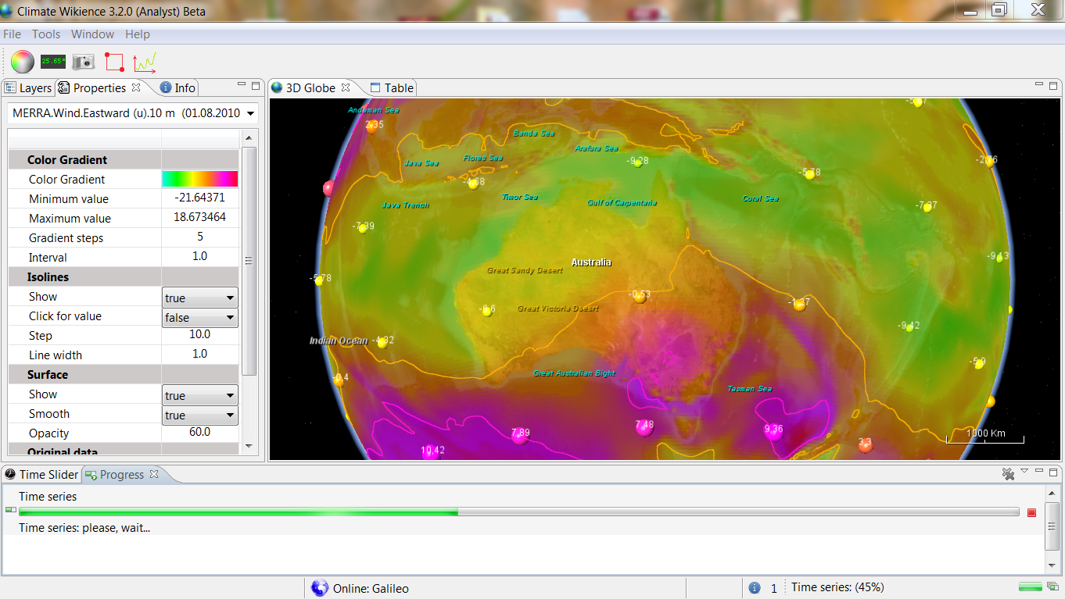Click the Table tab grid icon
1065x599 pixels.
tap(375, 87)
